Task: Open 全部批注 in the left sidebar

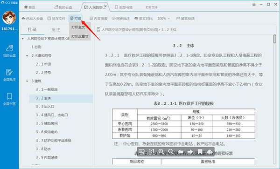Action: coord(9,75)
